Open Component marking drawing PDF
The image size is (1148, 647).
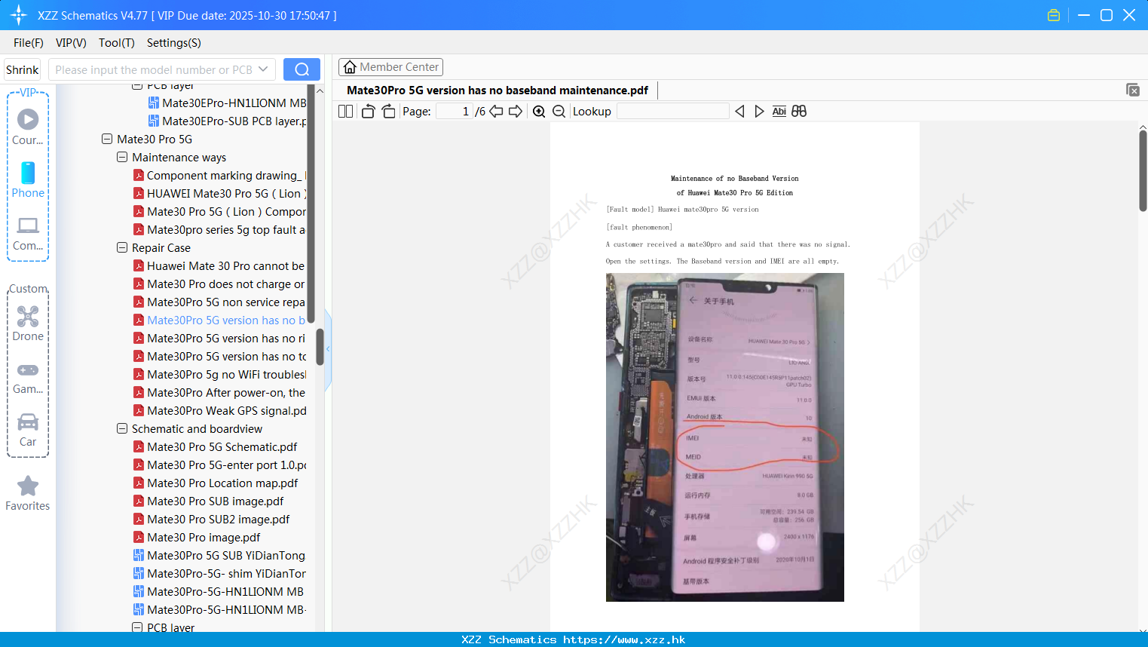219,175
